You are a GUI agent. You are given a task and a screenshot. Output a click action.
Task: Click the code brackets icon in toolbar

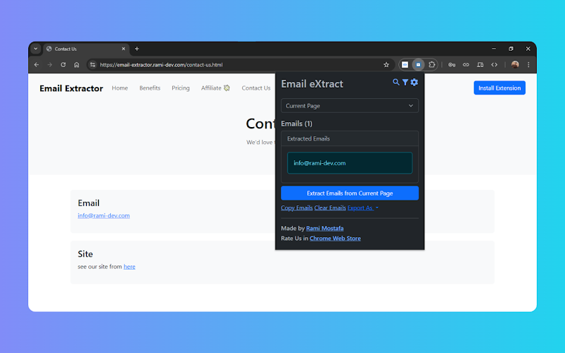coord(494,65)
